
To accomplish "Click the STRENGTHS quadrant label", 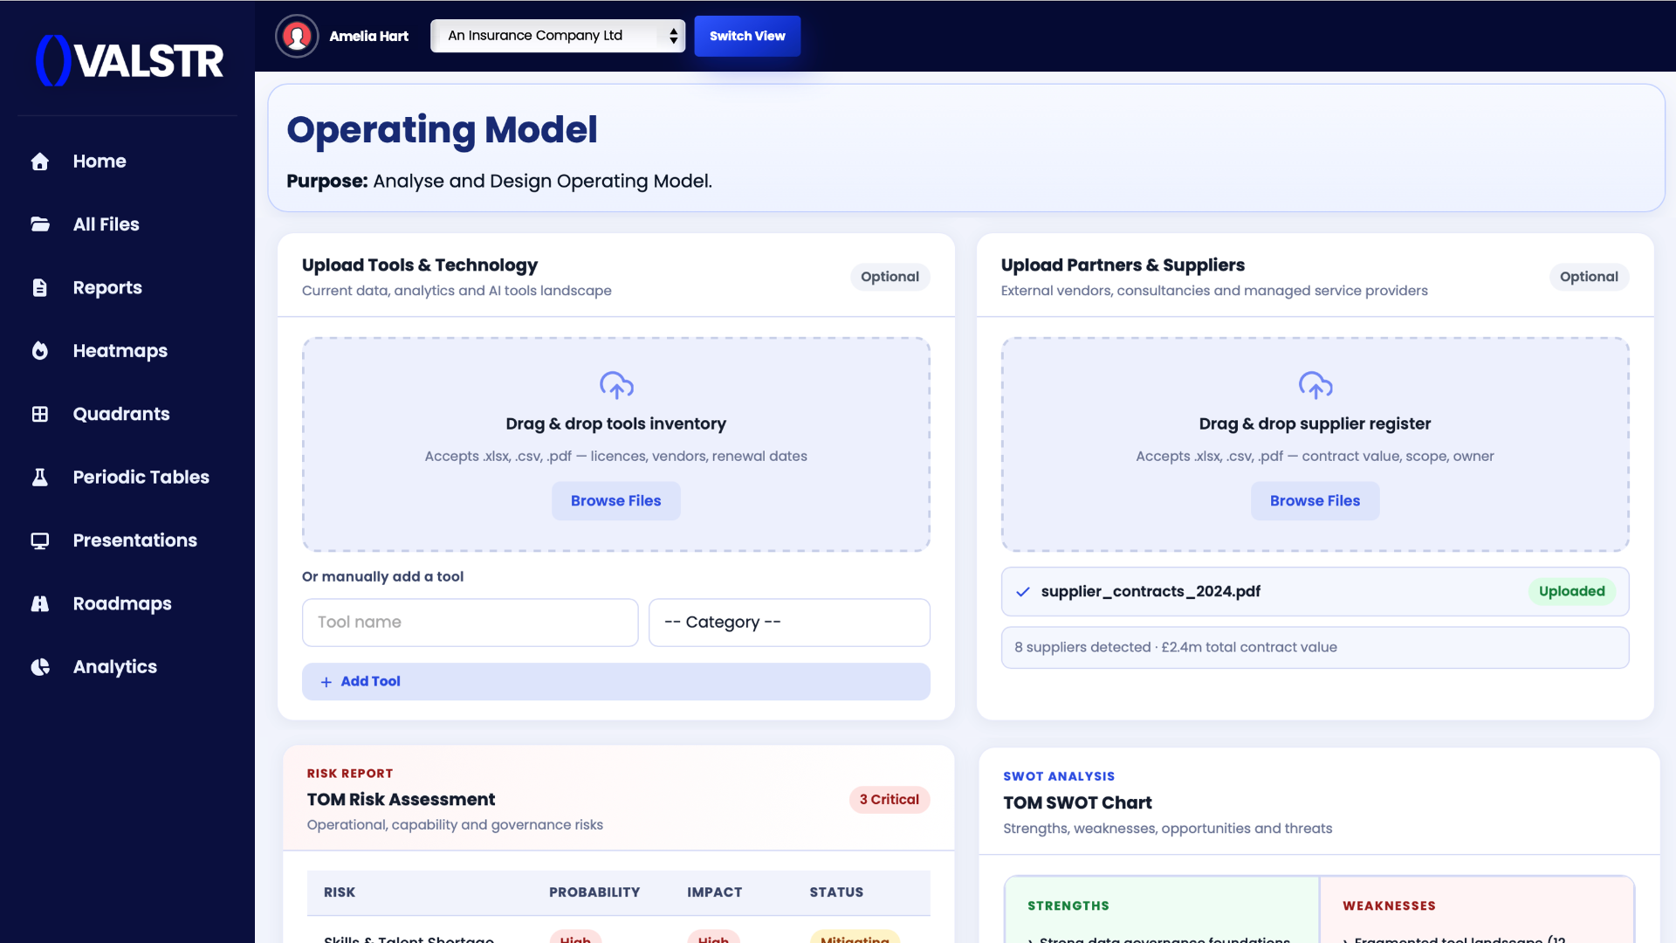I will [x=1068, y=906].
